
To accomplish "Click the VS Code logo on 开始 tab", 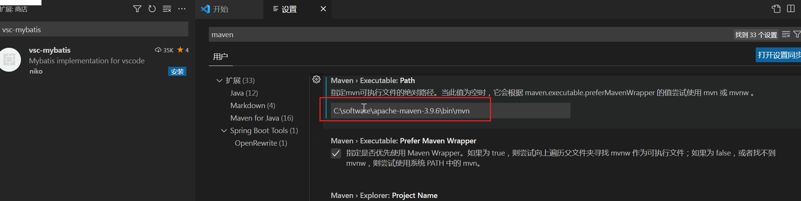I will coord(205,9).
